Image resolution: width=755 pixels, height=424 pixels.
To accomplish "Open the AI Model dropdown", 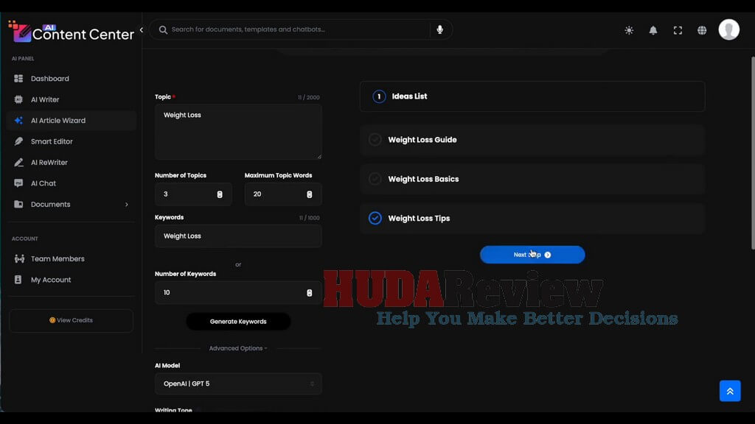I will point(238,384).
